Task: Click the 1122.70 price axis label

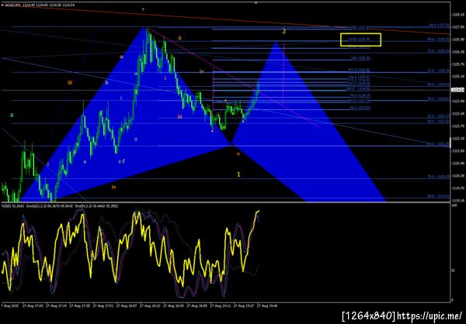Action: tap(458, 126)
